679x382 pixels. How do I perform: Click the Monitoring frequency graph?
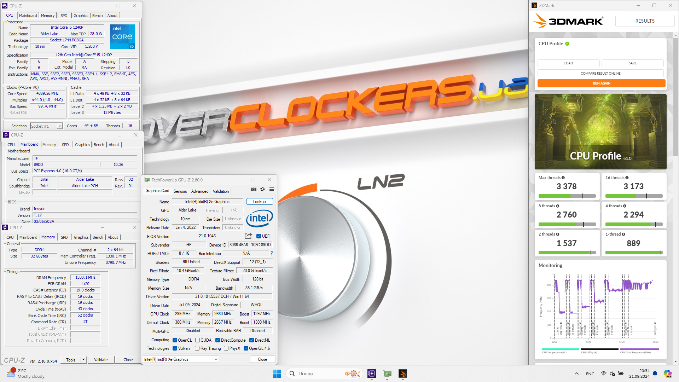pos(600,308)
